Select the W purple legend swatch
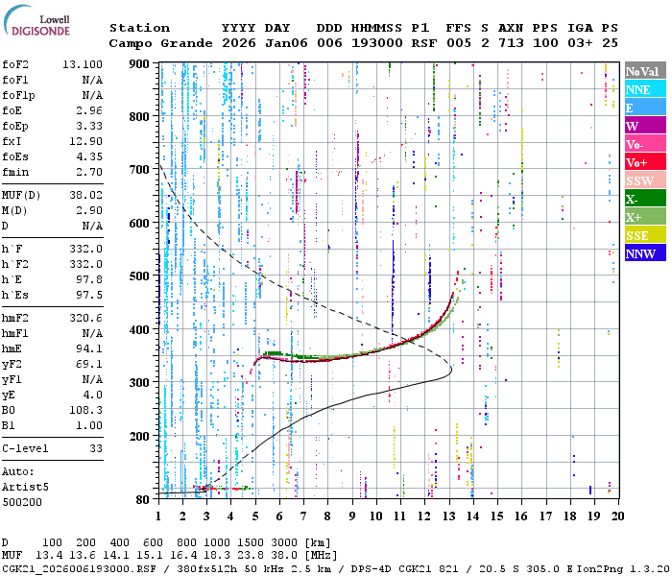Image resolution: width=672 pixels, height=576 pixels. 643,126
